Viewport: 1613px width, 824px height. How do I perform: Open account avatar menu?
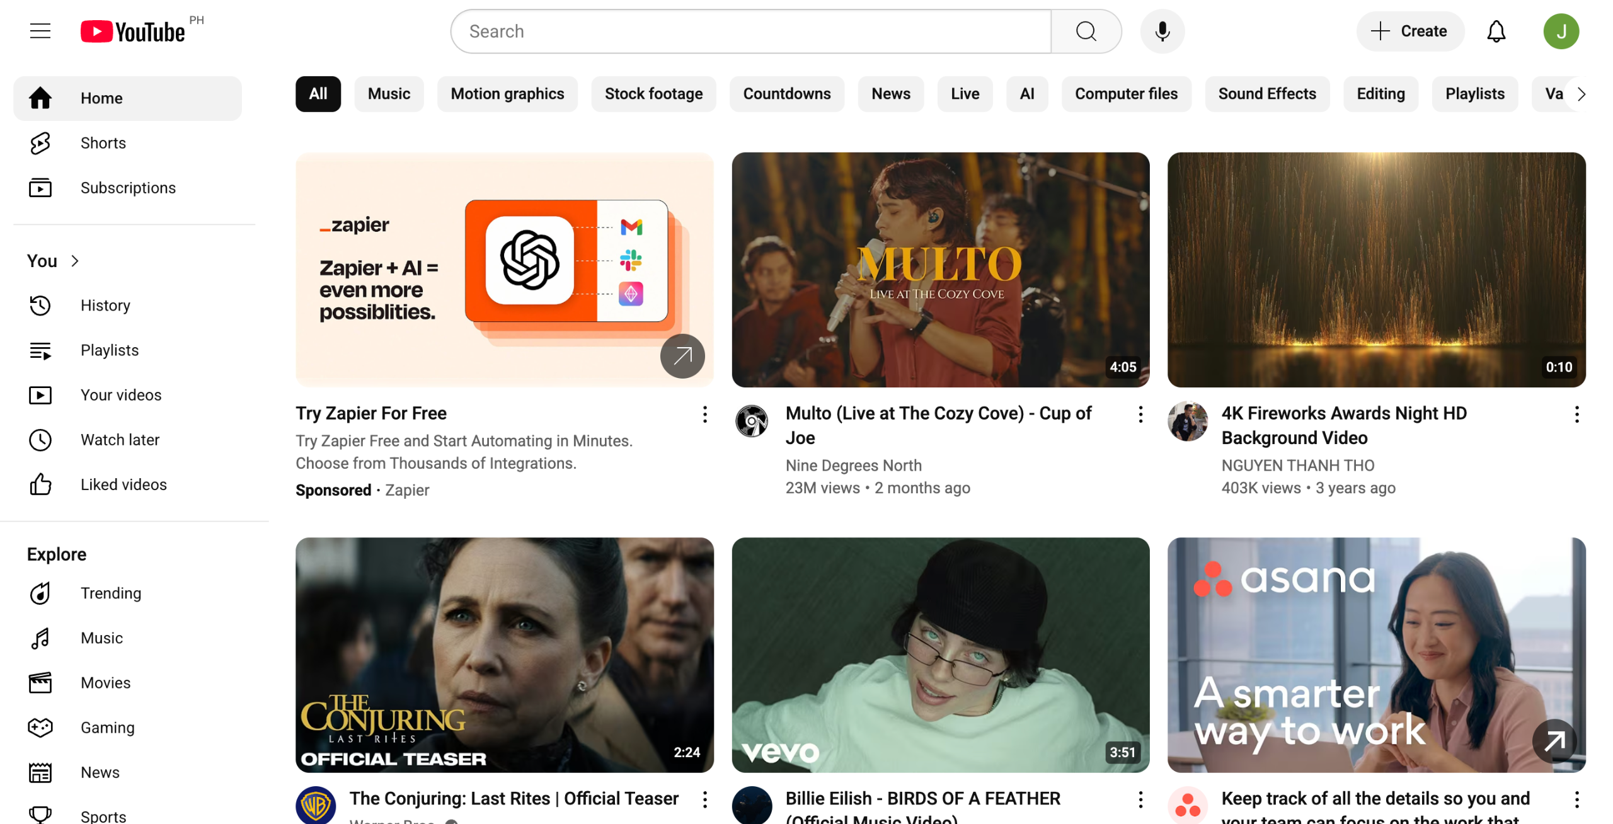click(1561, 31)
